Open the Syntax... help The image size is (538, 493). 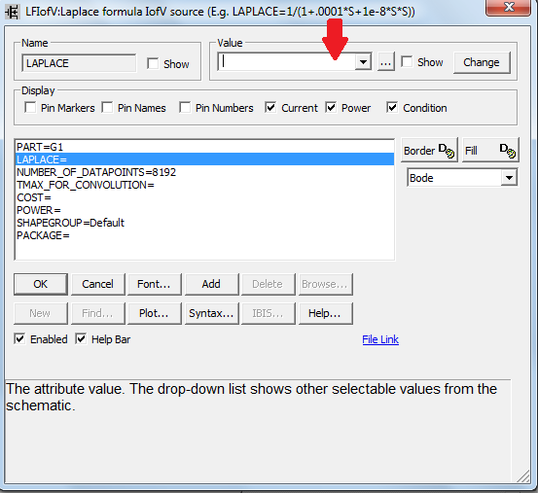211,313
